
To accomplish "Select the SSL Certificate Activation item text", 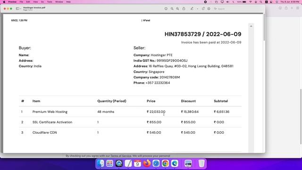I will click(x=52, y=122).
